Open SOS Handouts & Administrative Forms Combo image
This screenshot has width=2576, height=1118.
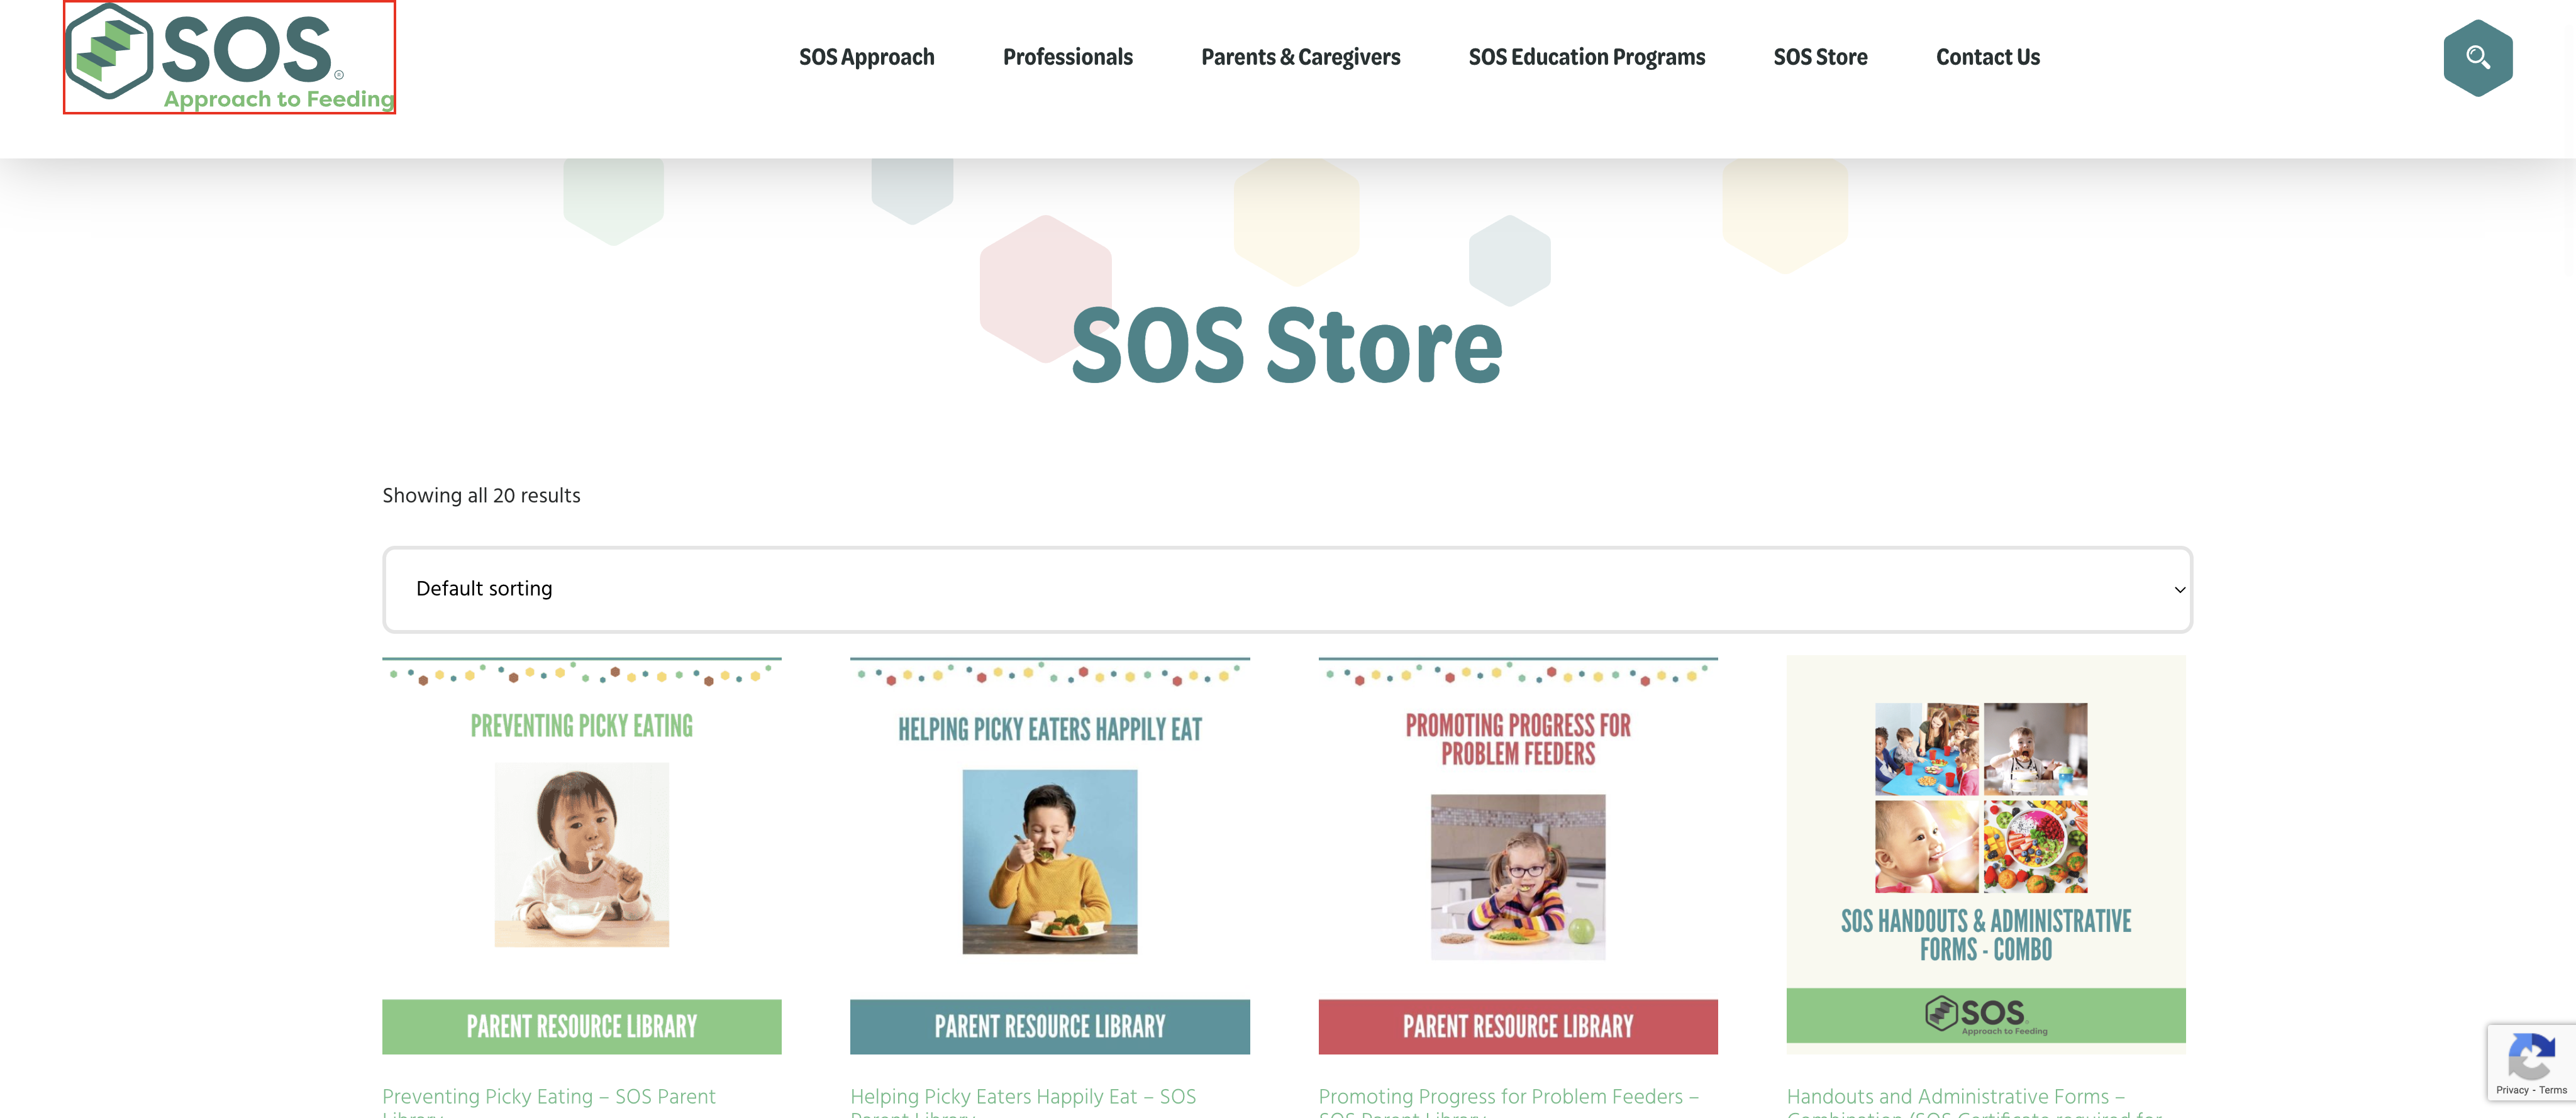click(1985, 855)
